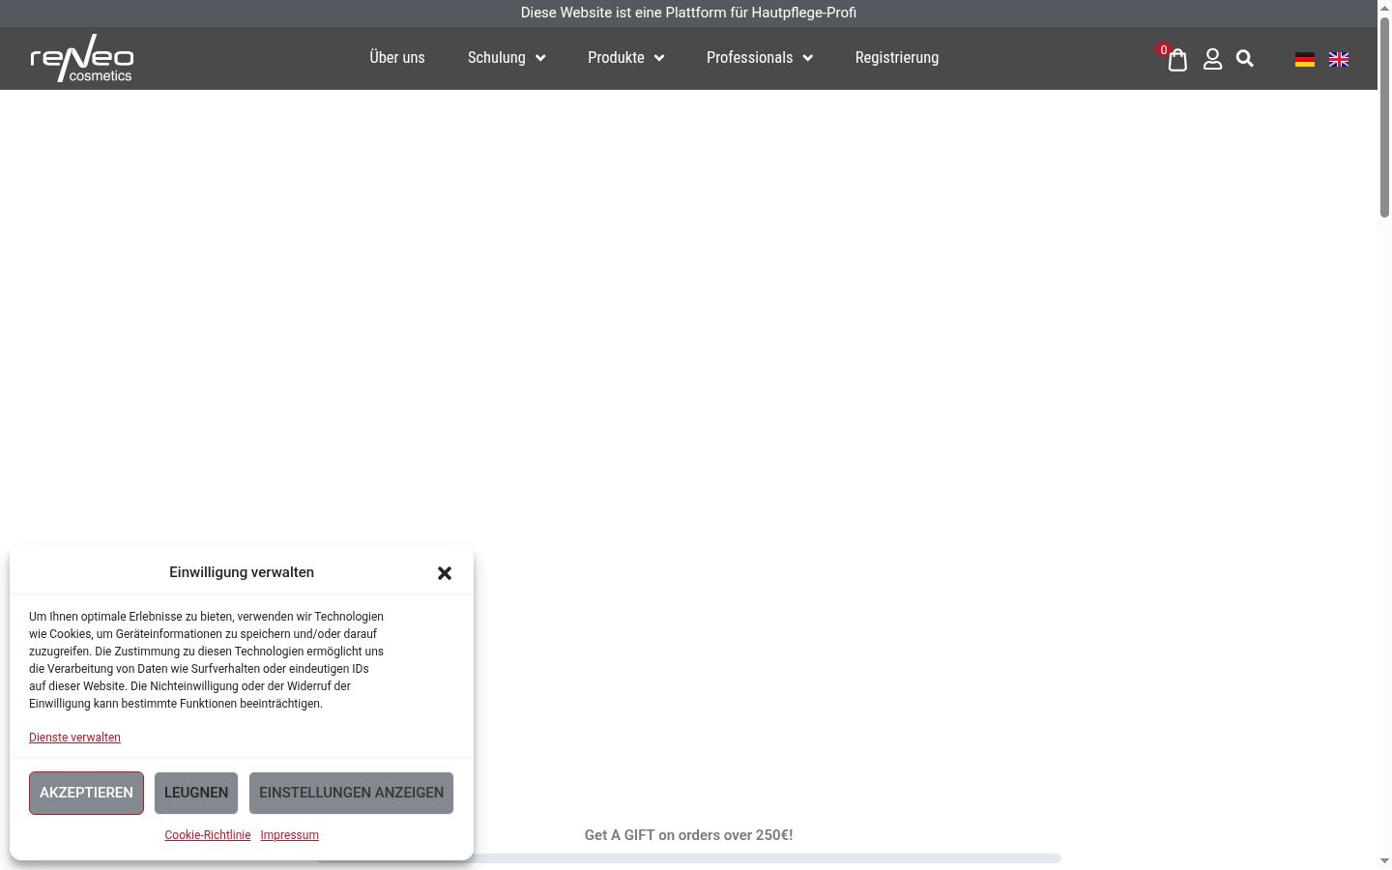Viewport: 1392px width, 870px height.
Task: Click the reNeo cosmetics logo
Action: click(82, 58)
